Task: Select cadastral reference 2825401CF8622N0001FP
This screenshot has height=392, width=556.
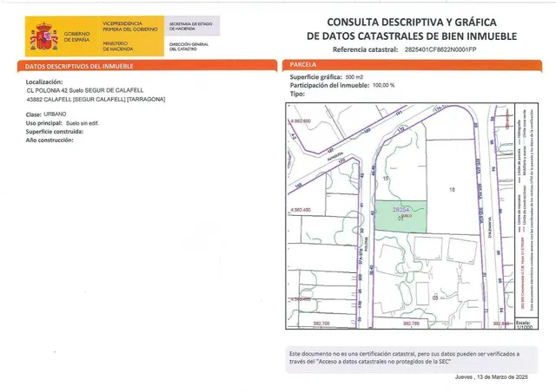Action: click(440, 49)
